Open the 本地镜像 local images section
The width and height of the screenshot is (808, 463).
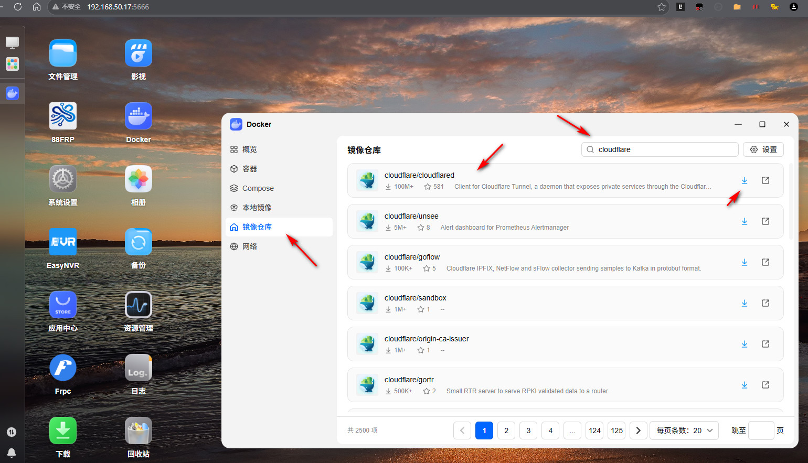279,208
